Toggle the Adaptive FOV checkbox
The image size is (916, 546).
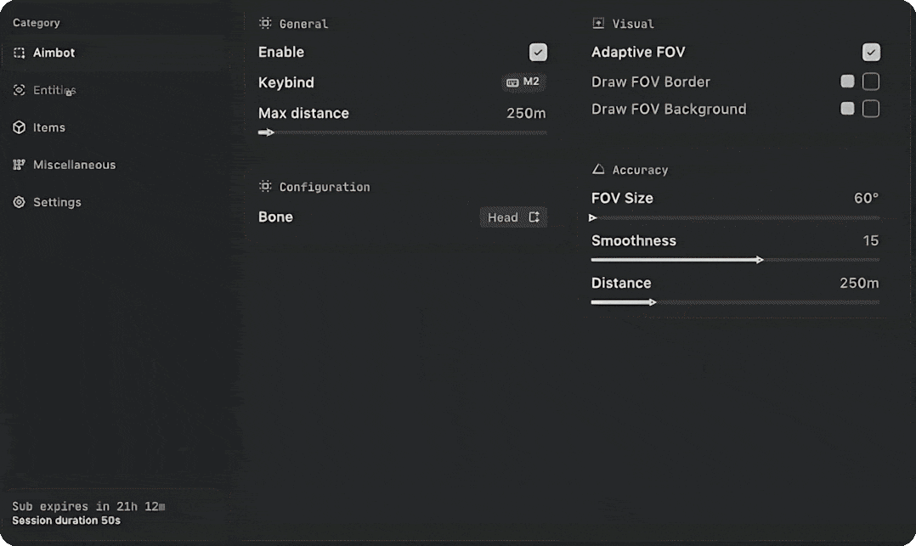tap(871, 52)
